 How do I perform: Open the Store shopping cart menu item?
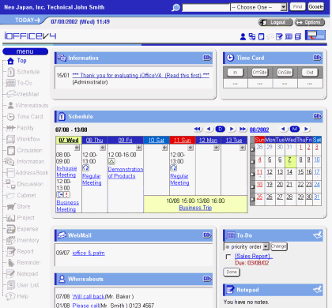click(x=11, y=206)
